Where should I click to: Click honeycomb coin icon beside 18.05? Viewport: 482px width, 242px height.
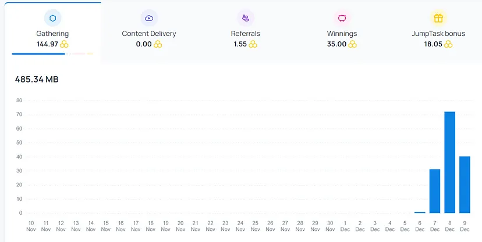(448, 44)
